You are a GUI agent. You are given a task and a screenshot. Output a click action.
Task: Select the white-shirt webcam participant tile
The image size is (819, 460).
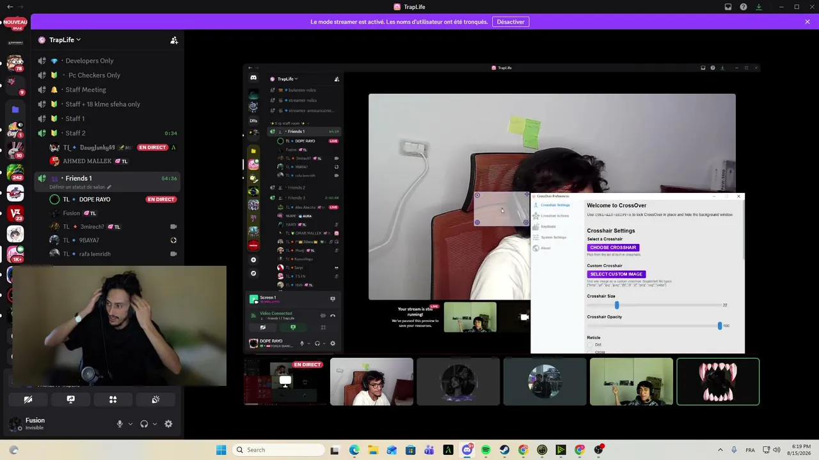(372, 381)
